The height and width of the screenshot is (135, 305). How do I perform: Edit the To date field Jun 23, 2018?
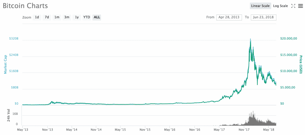point(264,17)
